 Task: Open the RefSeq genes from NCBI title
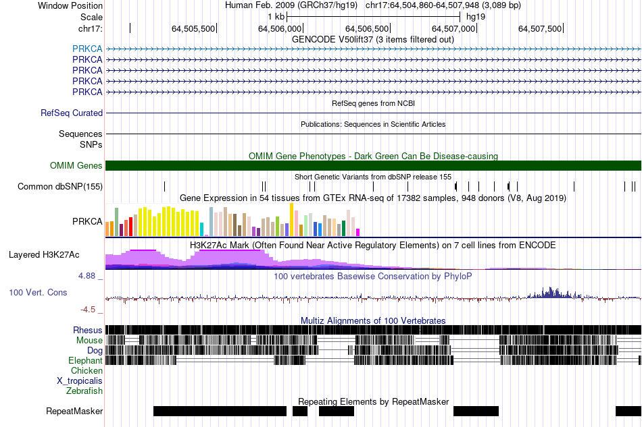(373, 103)
